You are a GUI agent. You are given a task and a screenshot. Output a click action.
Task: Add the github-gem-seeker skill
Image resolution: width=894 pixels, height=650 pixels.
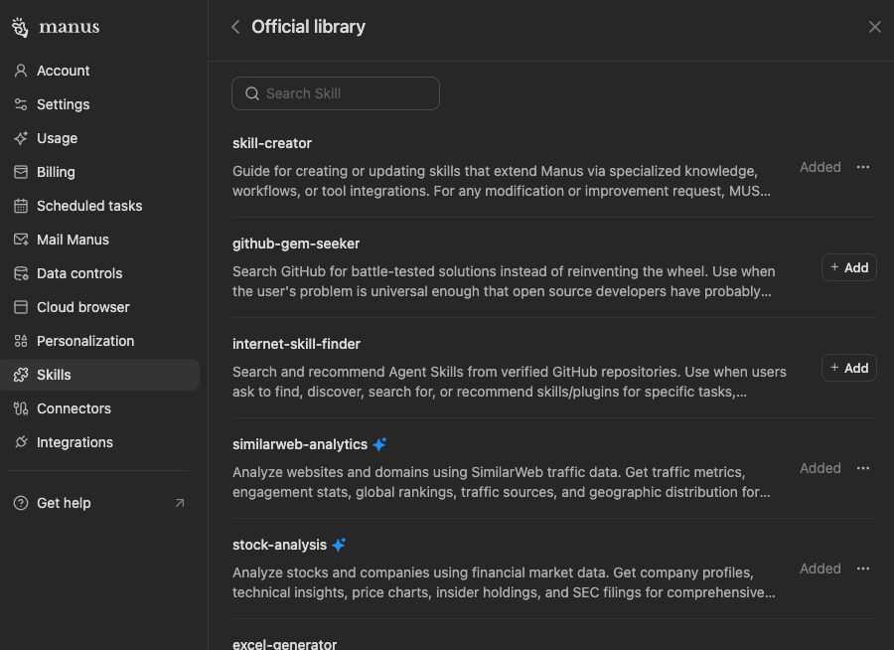849,267
